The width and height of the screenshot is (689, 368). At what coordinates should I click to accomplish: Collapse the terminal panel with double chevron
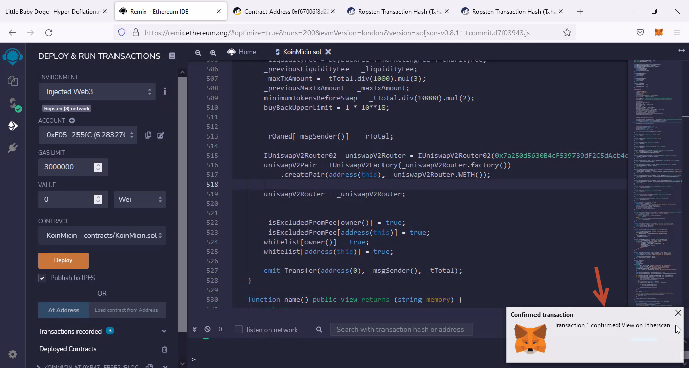194,329
